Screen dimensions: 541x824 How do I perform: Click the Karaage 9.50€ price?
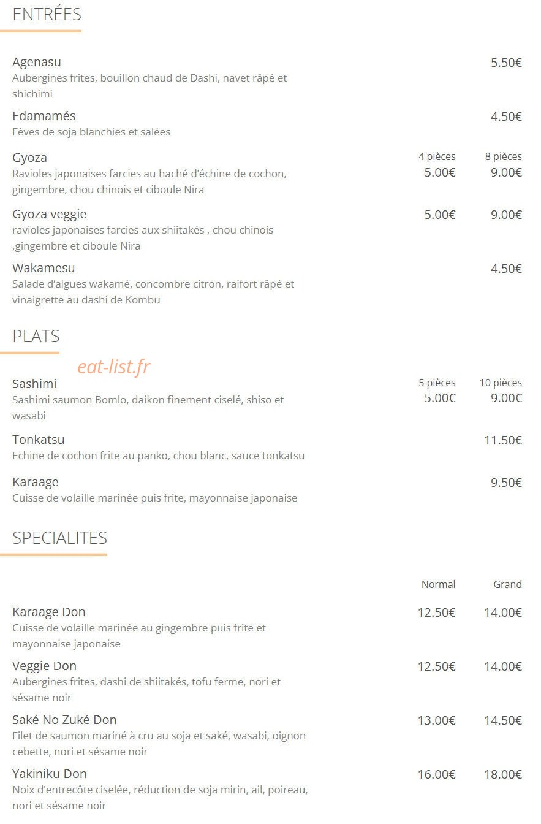tap(506, 483)
